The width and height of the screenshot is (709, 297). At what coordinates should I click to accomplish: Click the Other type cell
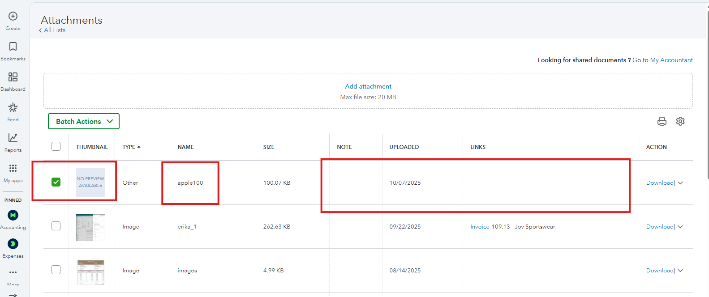click(130, 182)
